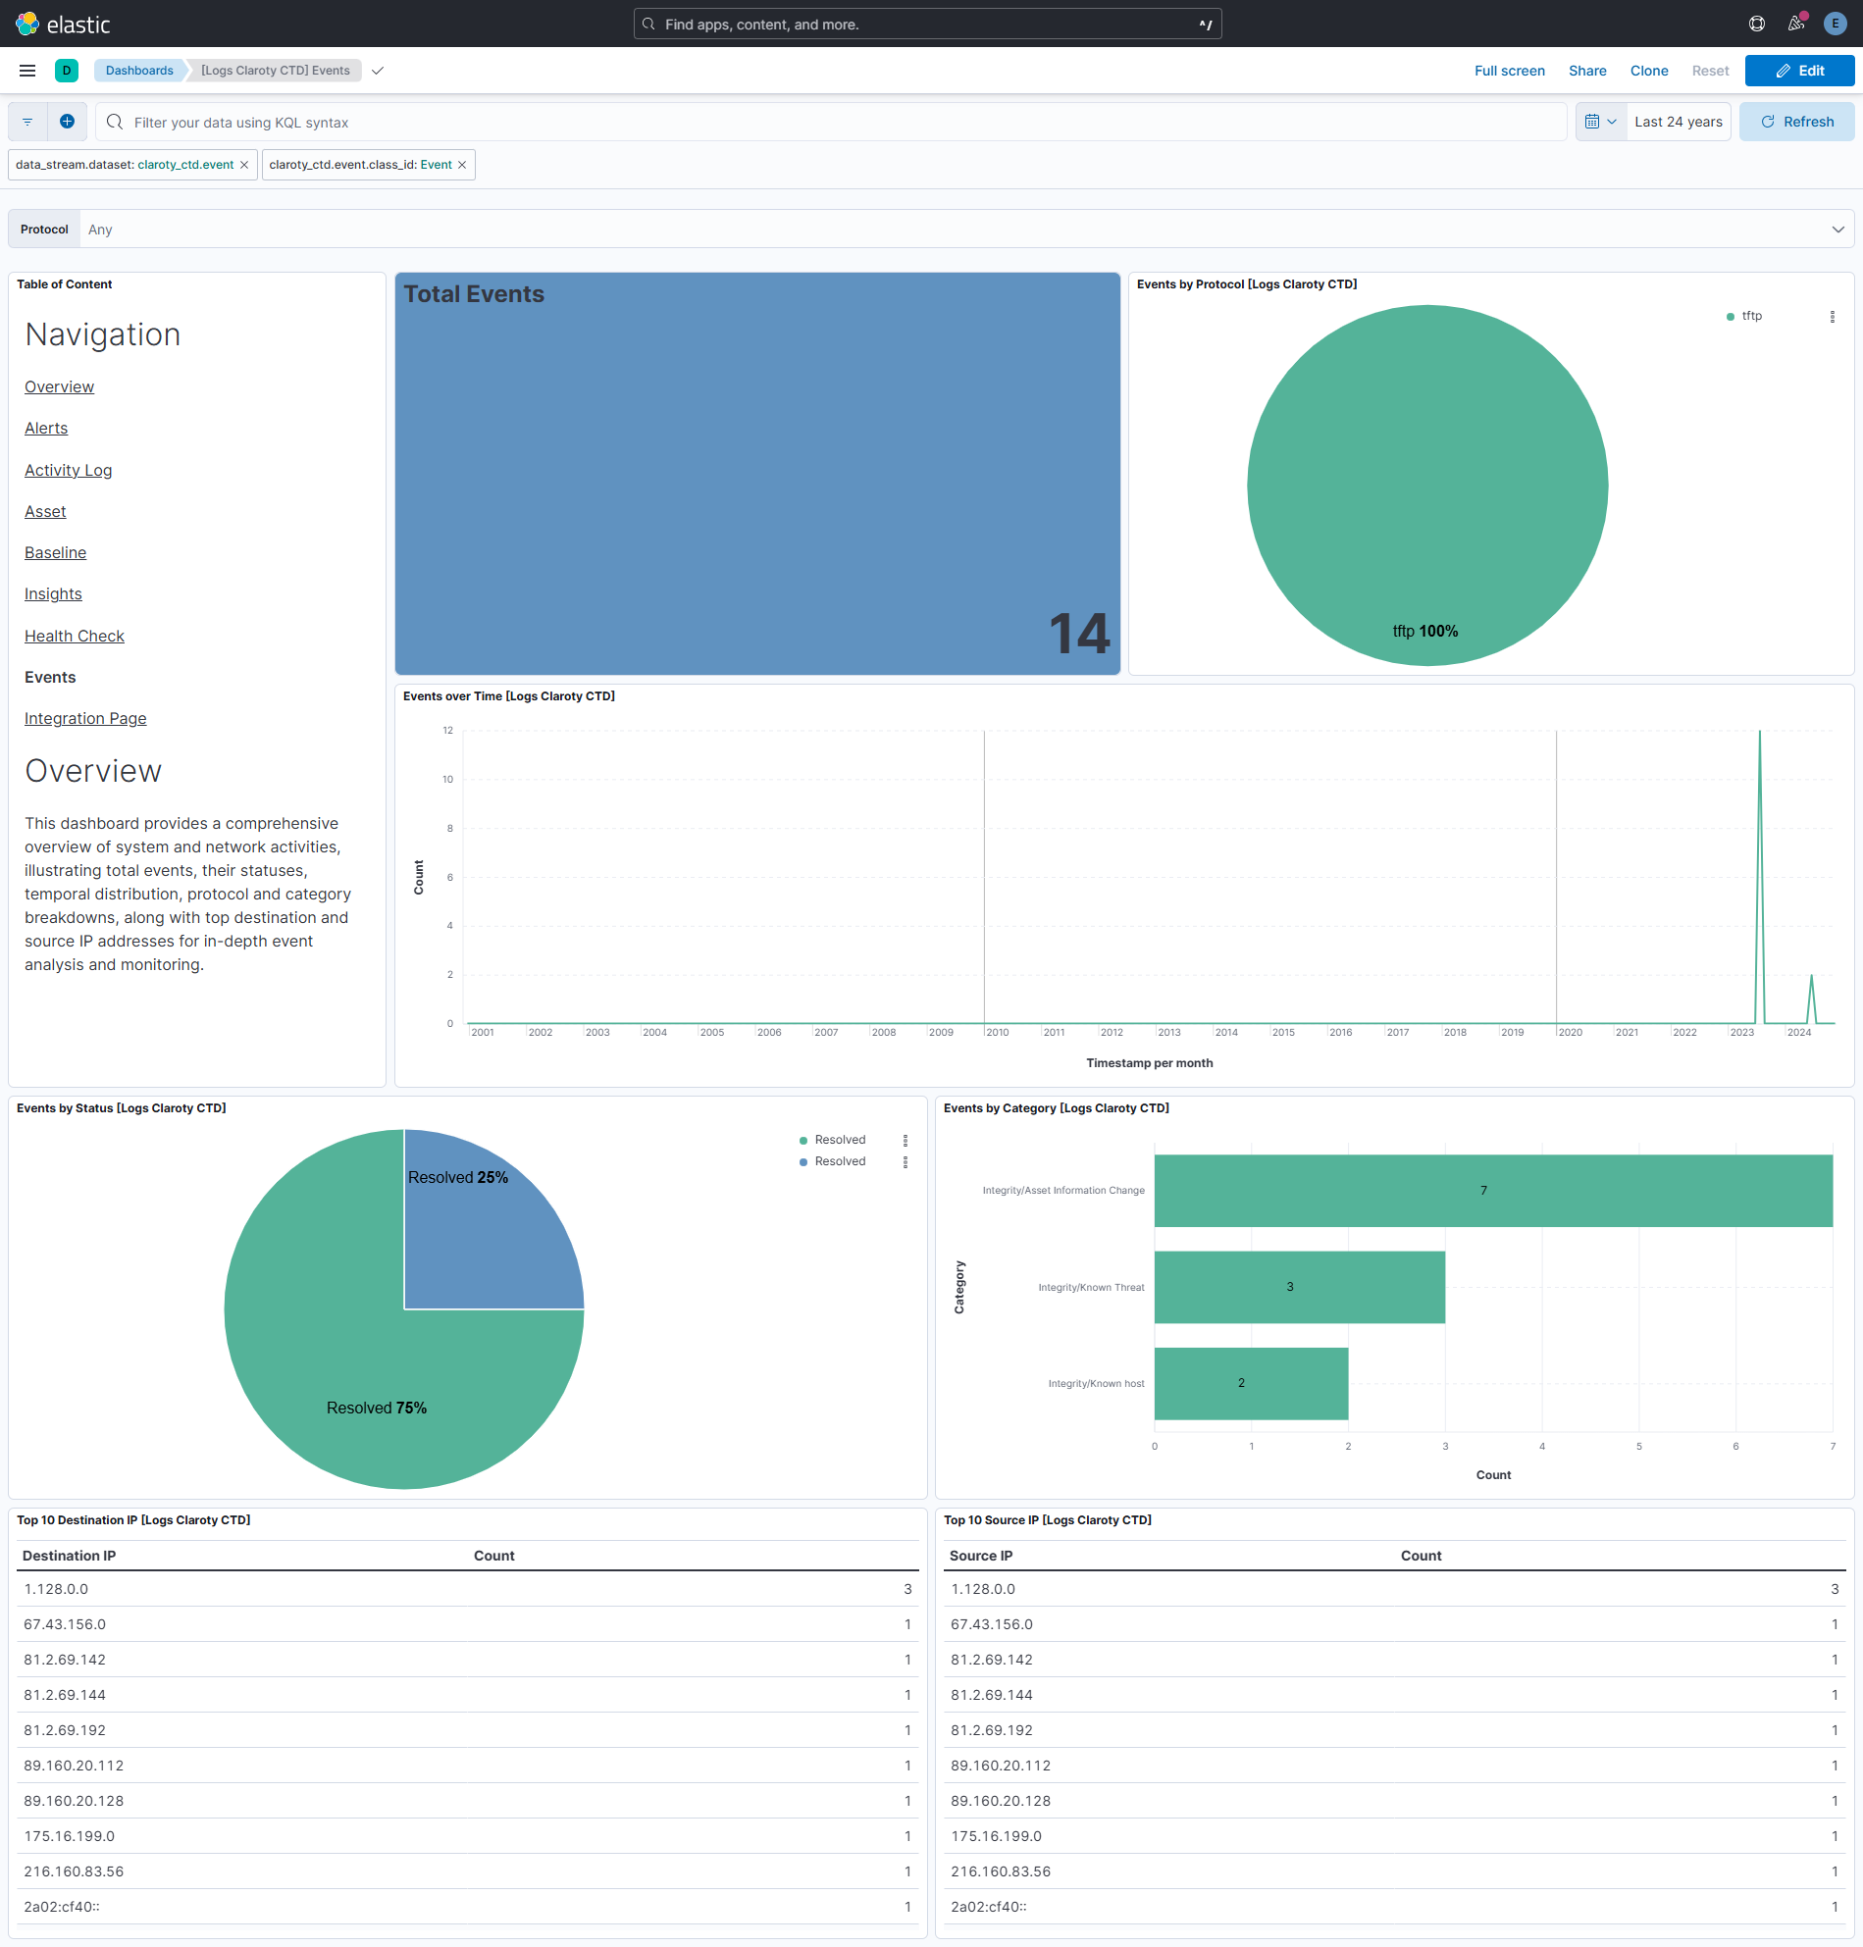1863x1947 pixels.
Task: Open the Last 24 years time range picker
Action: coord(1679,121)
